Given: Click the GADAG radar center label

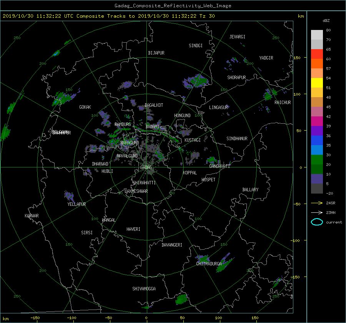Looking at the screenshot, I should tap(146, 167).
